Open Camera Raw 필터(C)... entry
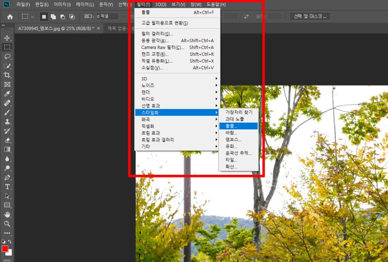The image size is (388, 262). (177, 47)
